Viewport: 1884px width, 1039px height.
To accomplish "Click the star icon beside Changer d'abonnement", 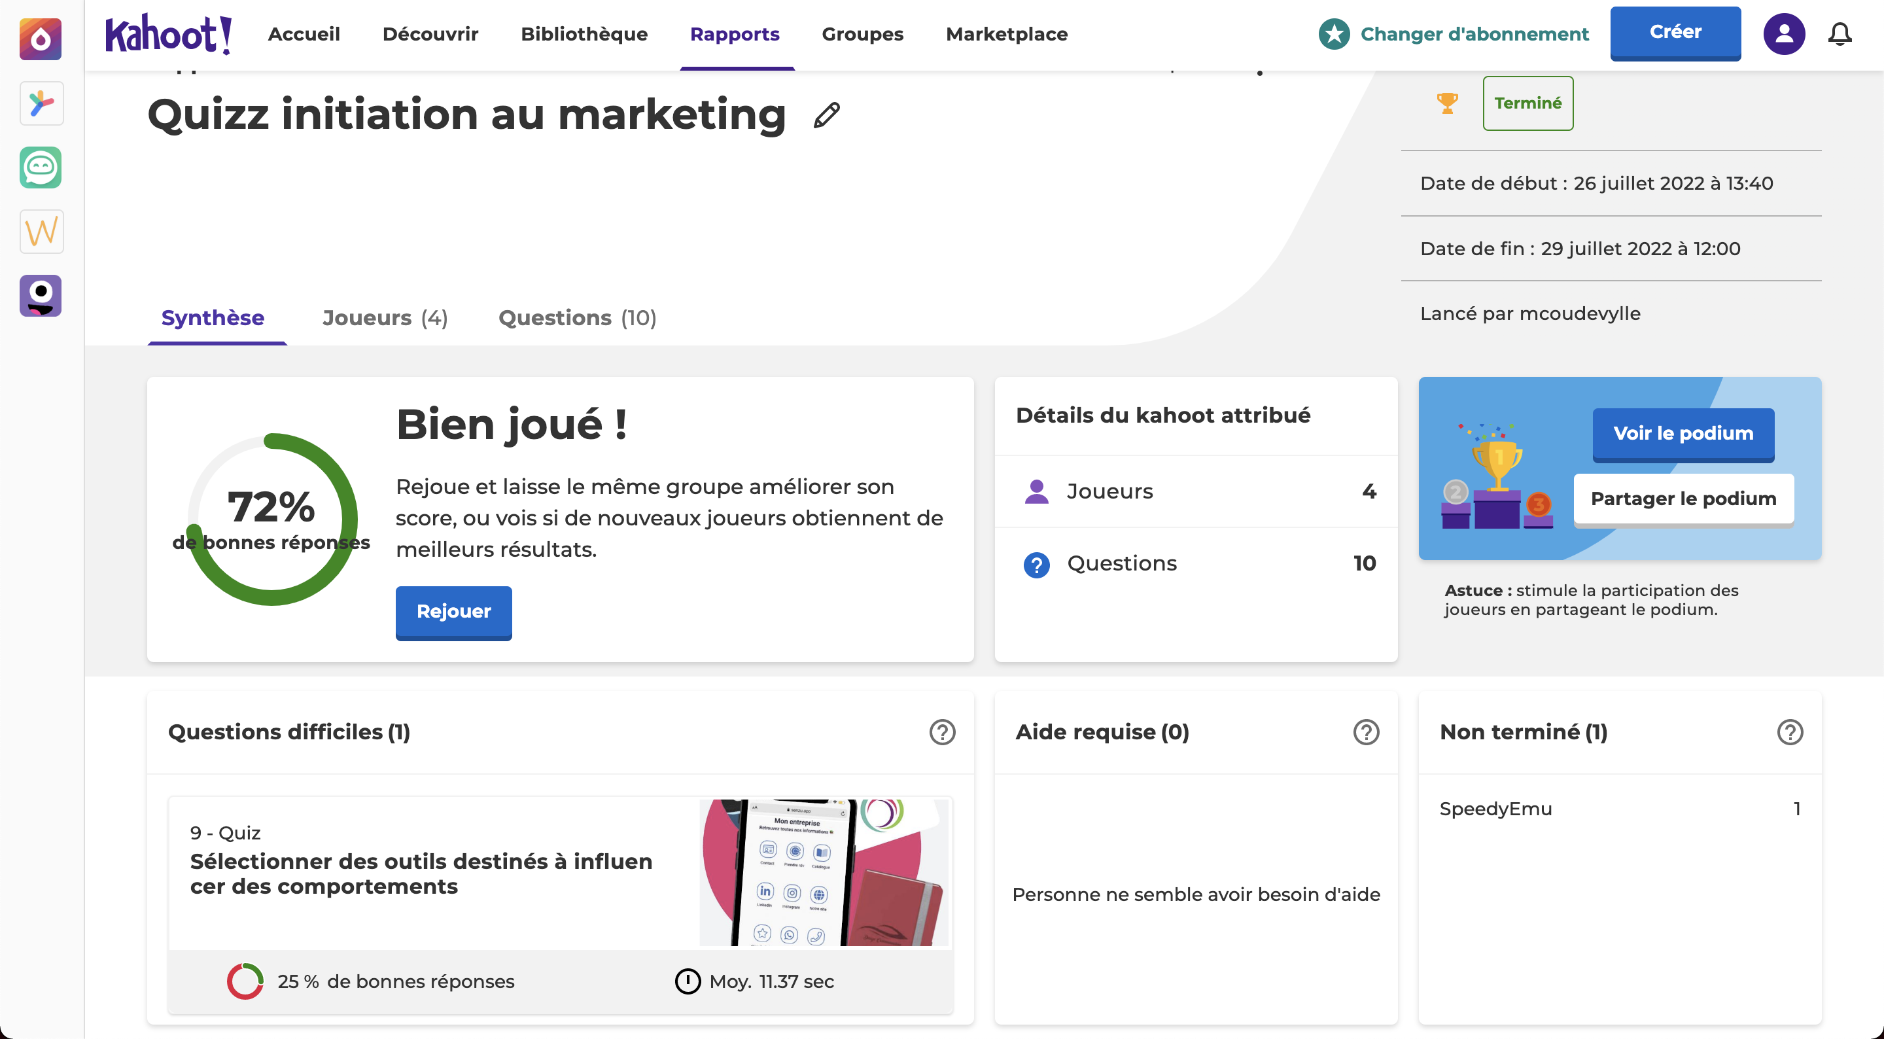I will click(x=1334, y=33).
